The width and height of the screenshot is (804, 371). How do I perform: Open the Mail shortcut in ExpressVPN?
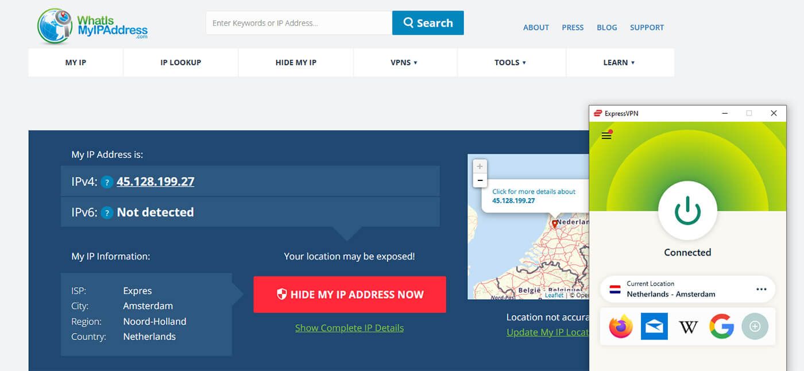(x=654, y=326)
